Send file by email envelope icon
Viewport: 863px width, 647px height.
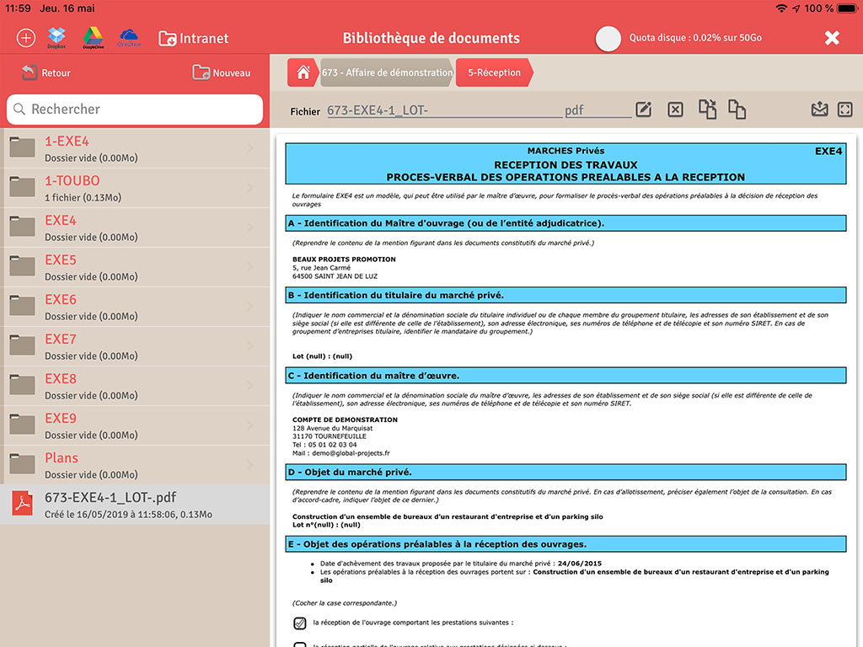coord(819,109)
